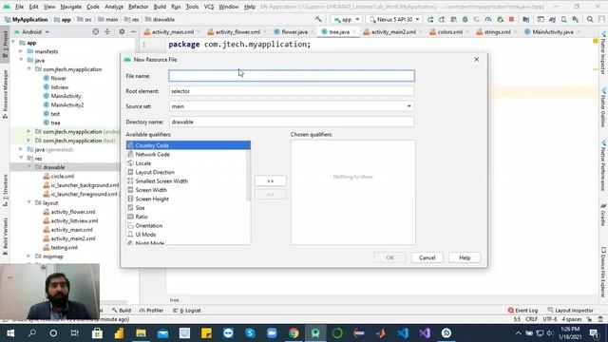The width and height of the screenshot is (608, 342).
Task: Select testing.xml in layout folder
Action: coord(64,247)
